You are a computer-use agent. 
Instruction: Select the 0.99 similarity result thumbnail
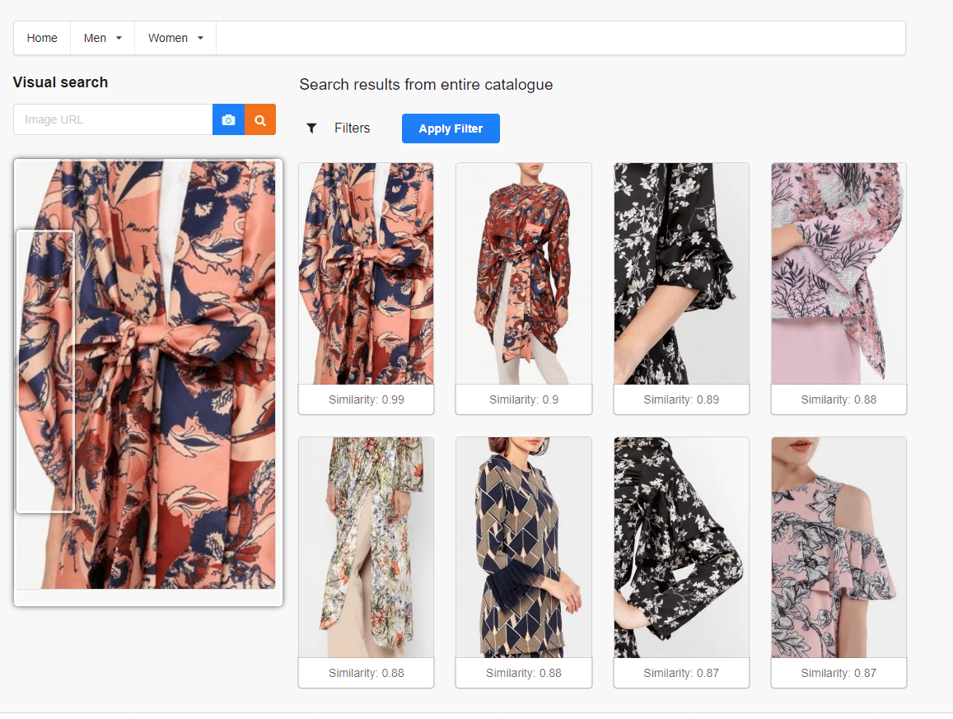point(366,273)
